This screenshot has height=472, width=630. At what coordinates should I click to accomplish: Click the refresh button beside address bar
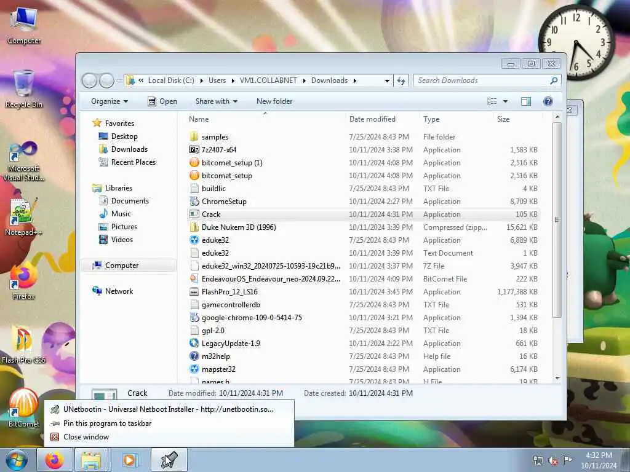pyautogui.click(x=401, y=81)
